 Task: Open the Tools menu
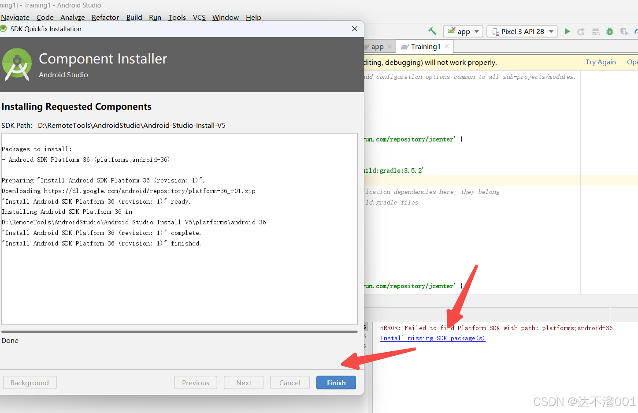click(177, 17)
